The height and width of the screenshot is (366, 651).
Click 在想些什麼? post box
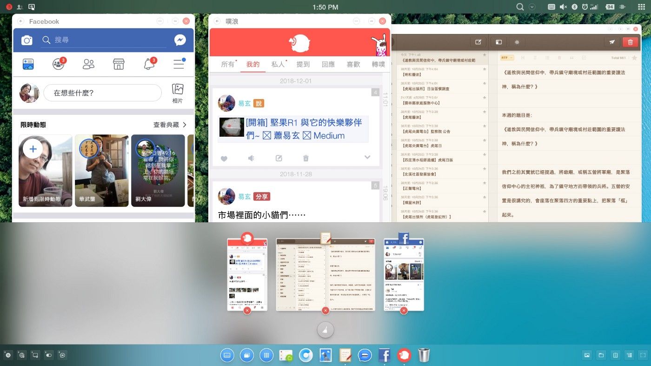click(x=102, y=93)
